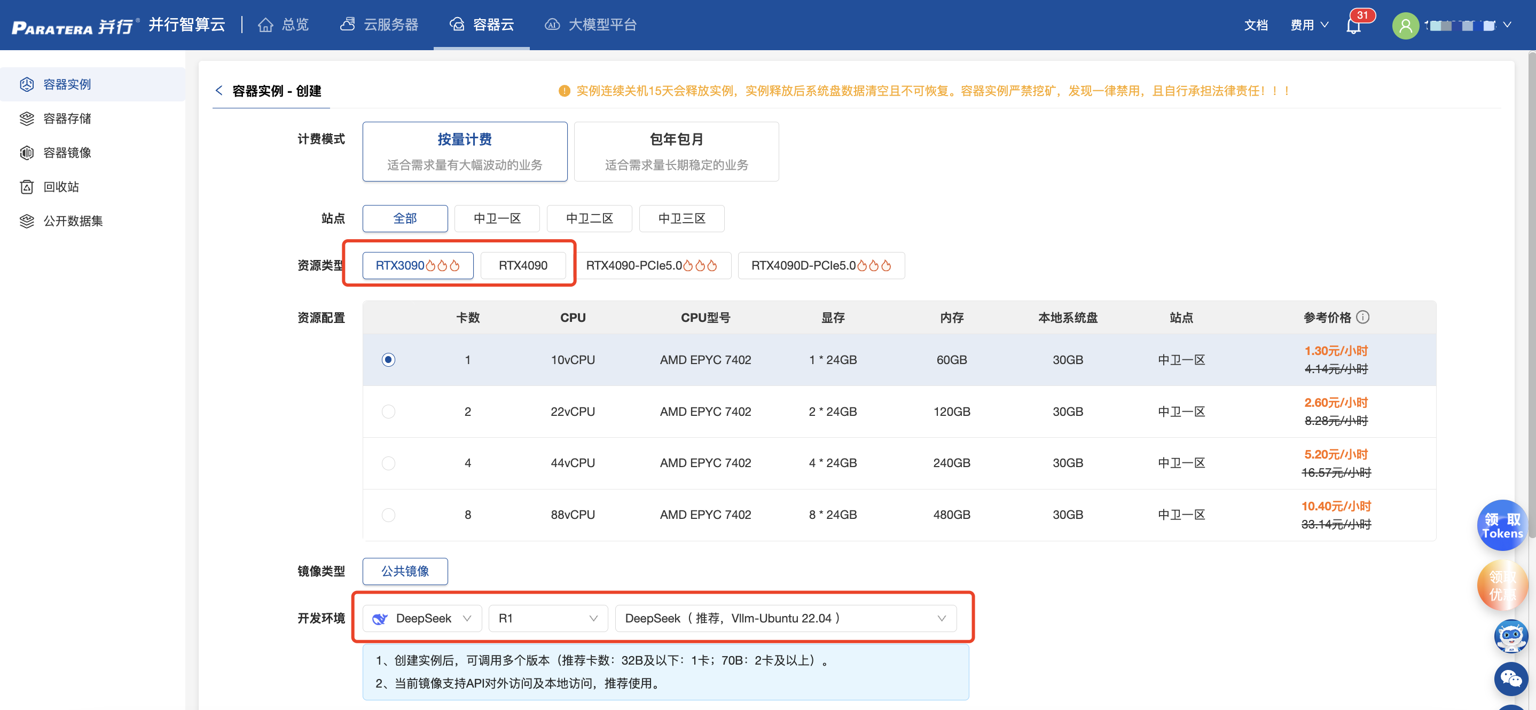Choose 按量计费 billing mode
The width and height of the screenshot is (1536, 710).
point(465,152)
